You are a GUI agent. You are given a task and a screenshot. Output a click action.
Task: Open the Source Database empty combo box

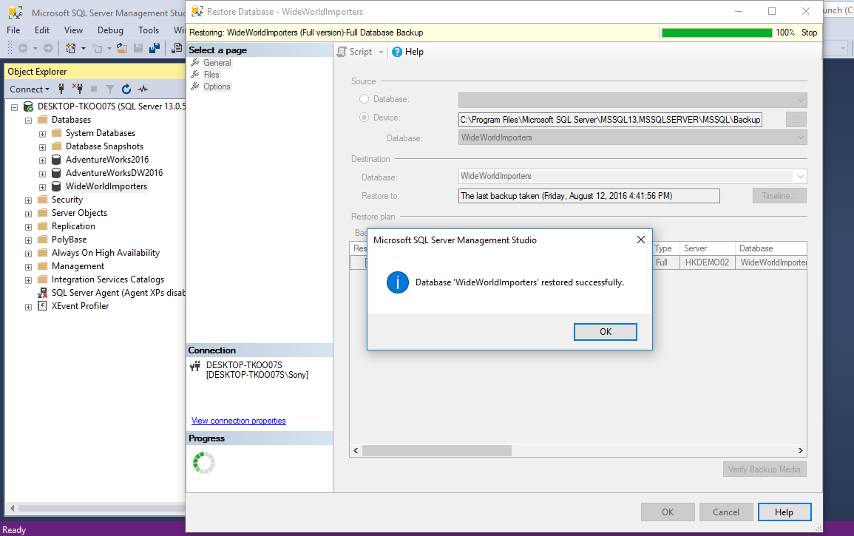click(632, 101)
